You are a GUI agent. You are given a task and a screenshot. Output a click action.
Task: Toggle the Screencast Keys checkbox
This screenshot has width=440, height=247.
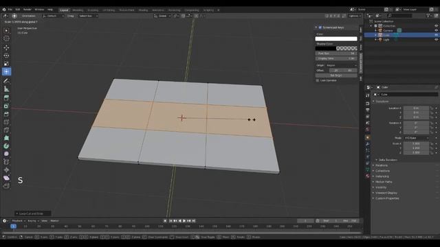(x=320, y=27)
